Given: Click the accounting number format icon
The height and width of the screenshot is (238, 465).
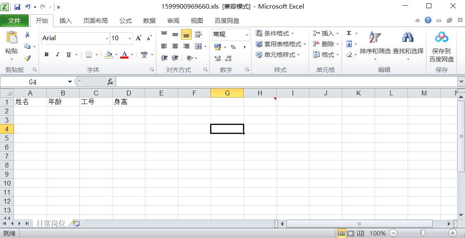Looking at the screenshot, I should click(x=218, y=47).
